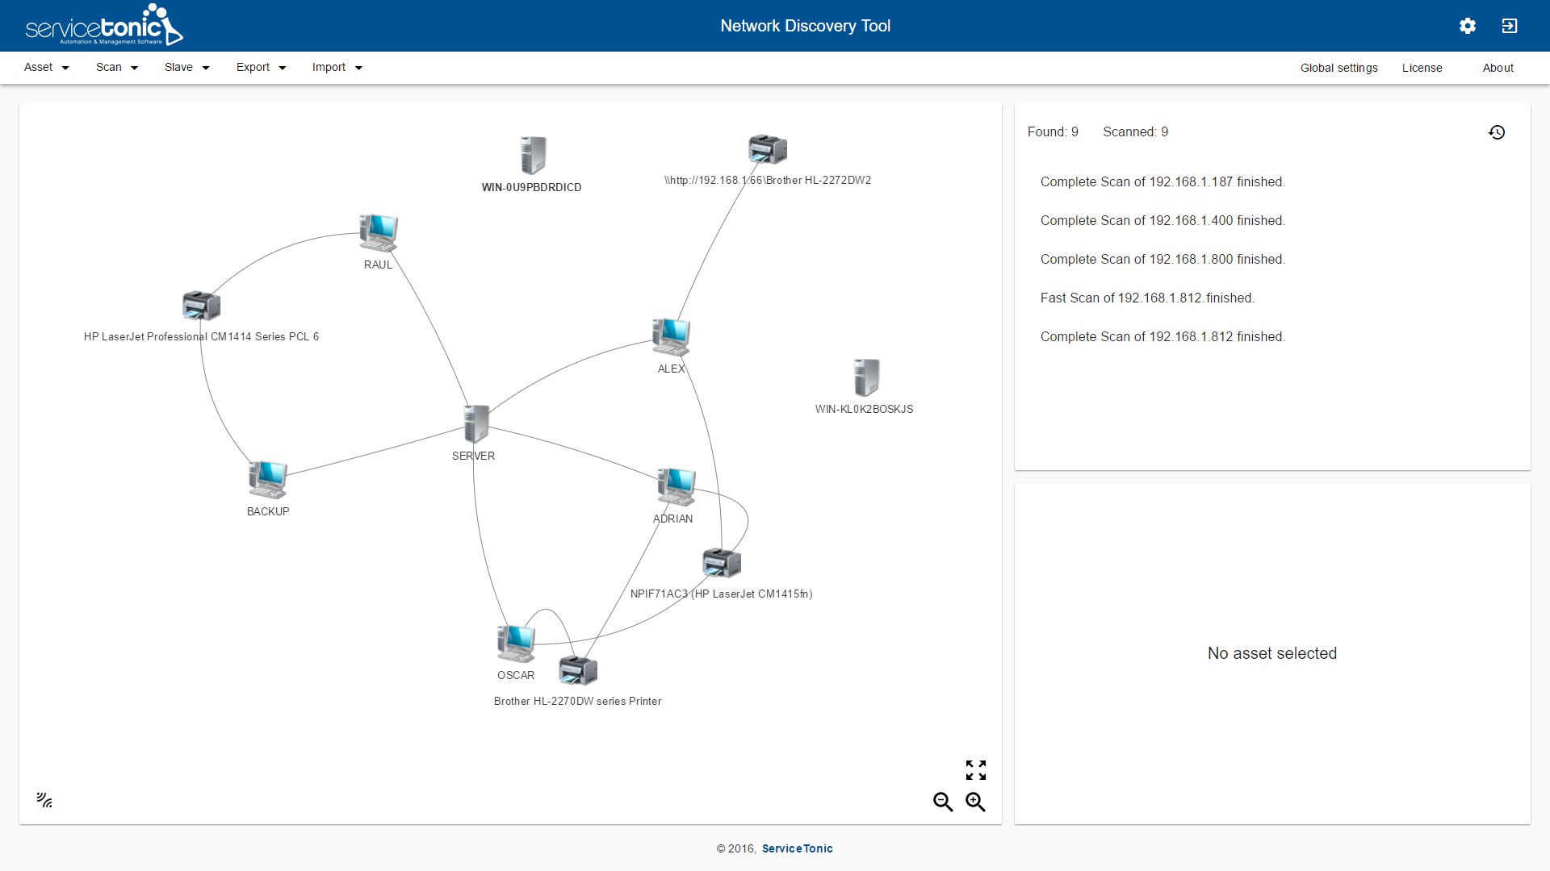
Task: Open the License page
Action: [x=1422, y=68]
